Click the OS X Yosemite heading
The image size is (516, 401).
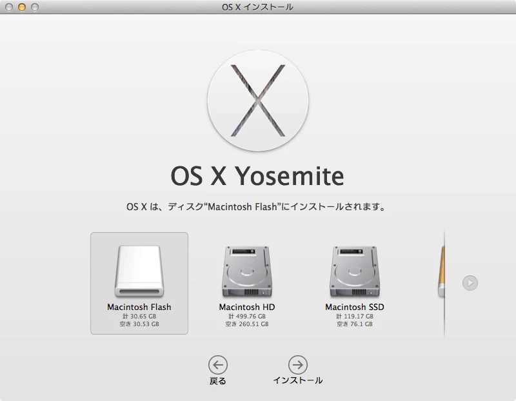257,176
